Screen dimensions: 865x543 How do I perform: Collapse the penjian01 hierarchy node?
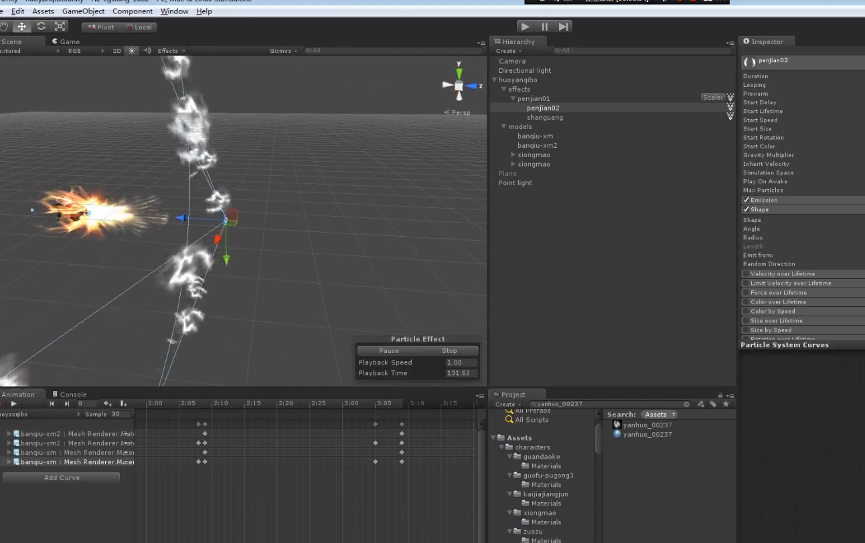point(514,99)
